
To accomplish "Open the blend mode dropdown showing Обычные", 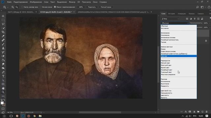I will [175, 23].
